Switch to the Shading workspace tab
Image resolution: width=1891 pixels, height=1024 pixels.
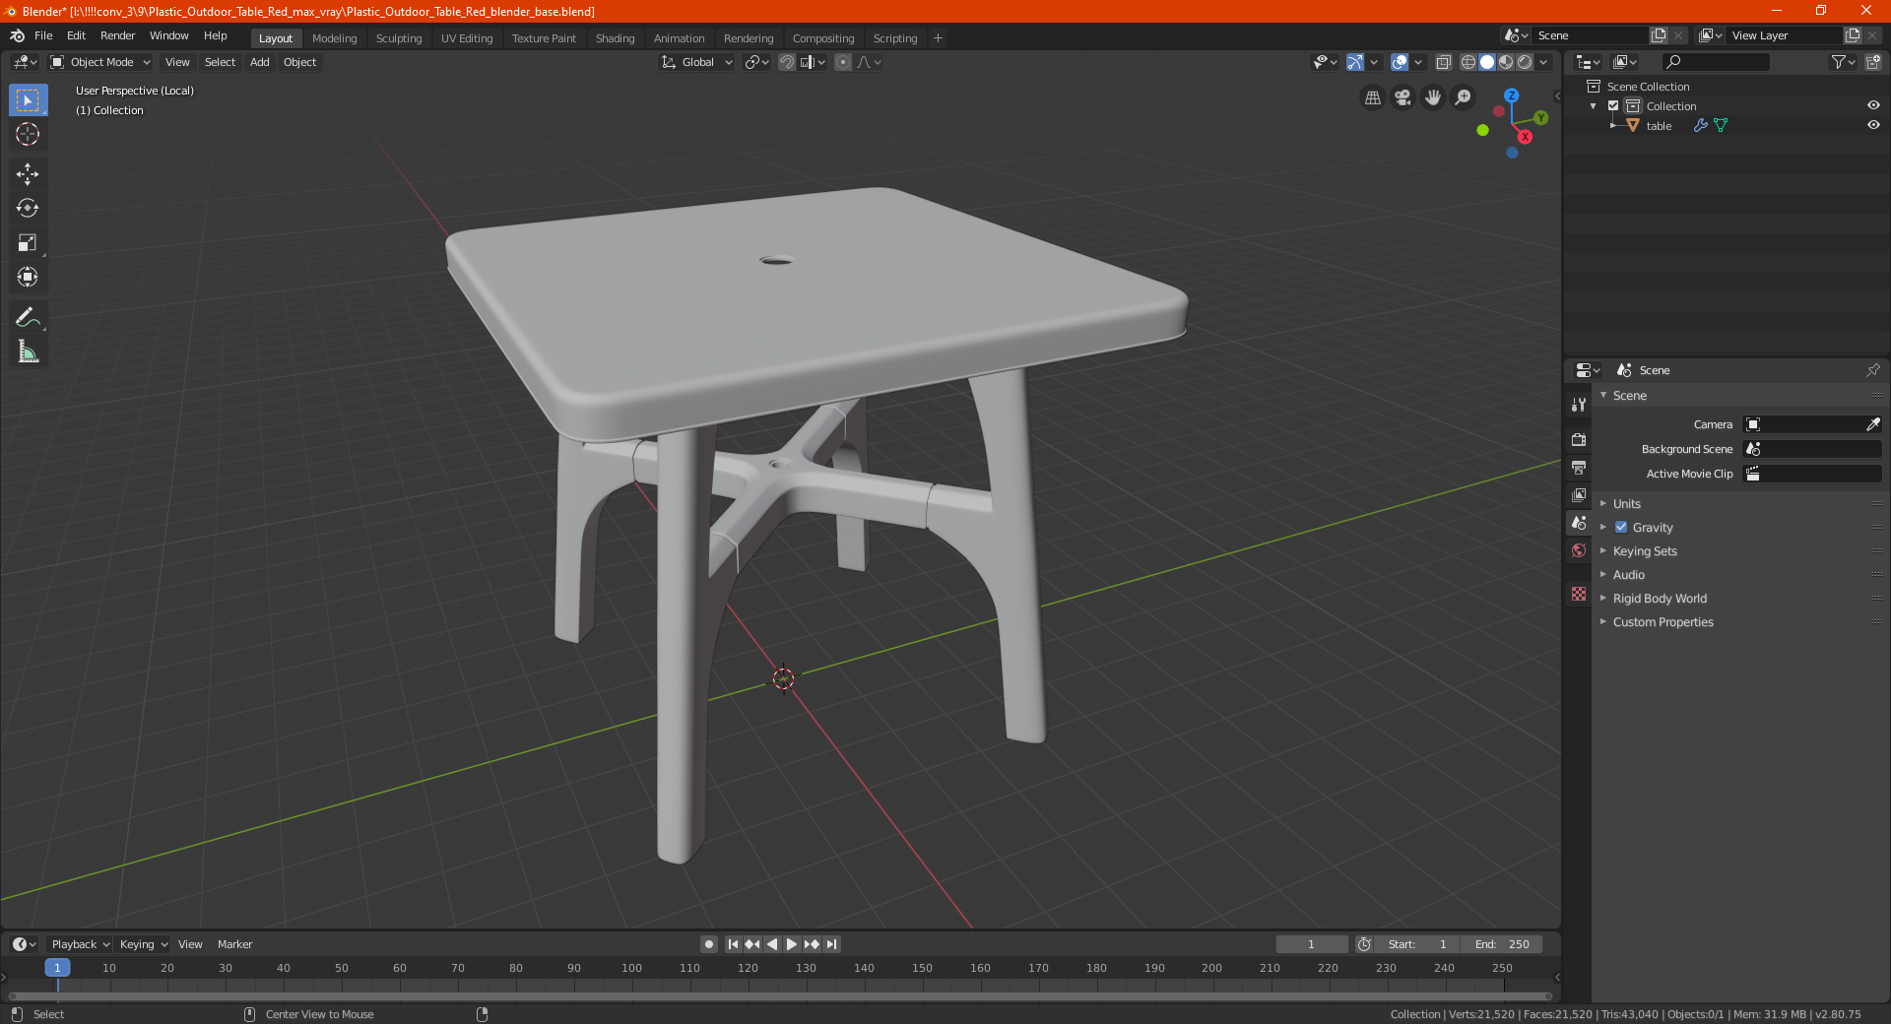pyautogui.click(x=615, y=38)
